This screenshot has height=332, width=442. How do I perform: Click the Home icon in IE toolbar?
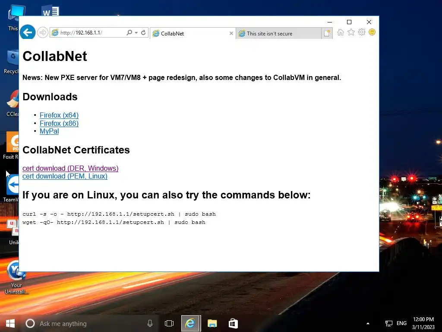341,32
